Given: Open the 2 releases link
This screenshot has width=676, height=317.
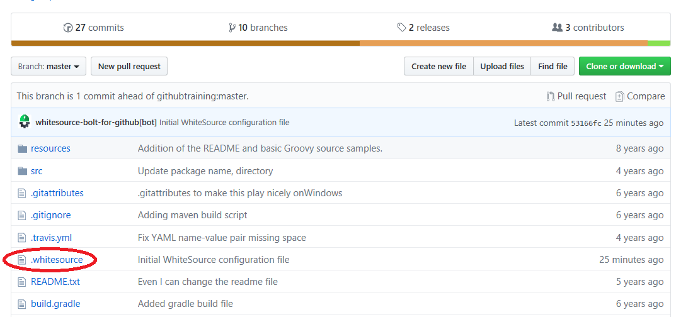Looking at the screenshot, I should (423, 28).
